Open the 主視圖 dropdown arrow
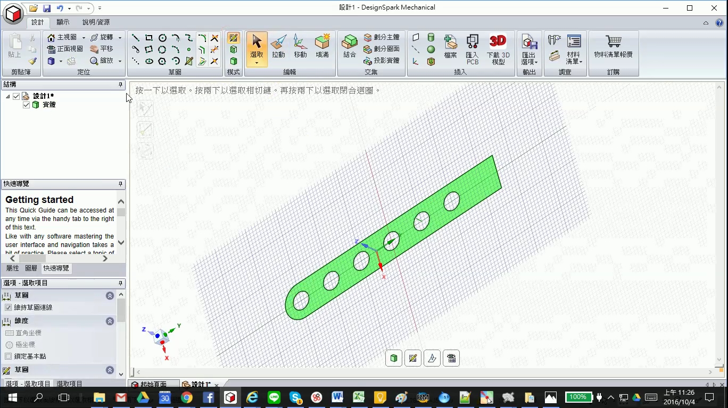This screenshot has height=408, width=728. [x=84, y=38]
